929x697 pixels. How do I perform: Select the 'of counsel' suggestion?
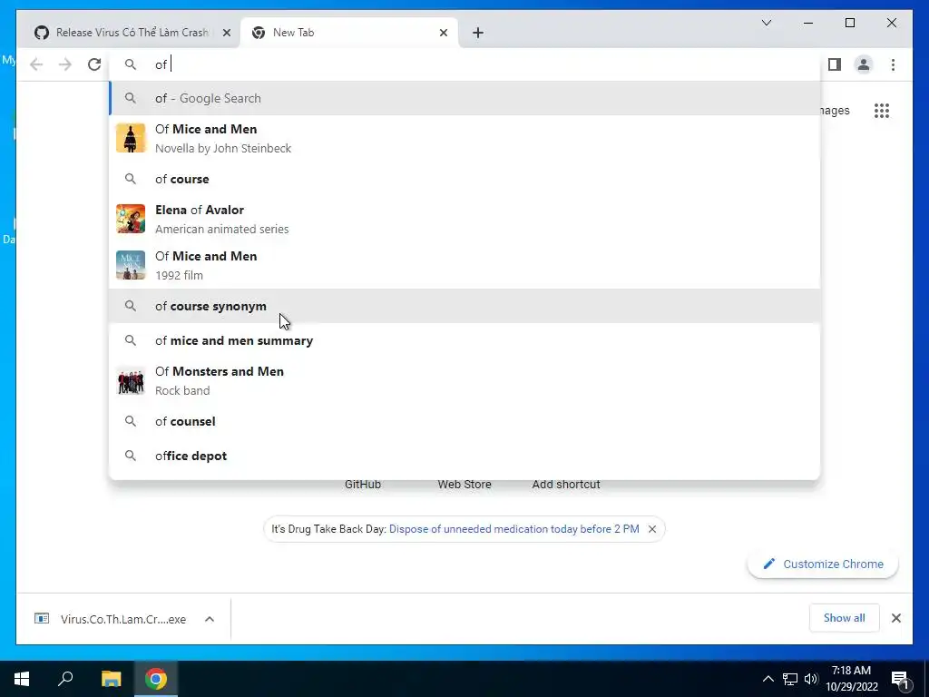[465, 421]
